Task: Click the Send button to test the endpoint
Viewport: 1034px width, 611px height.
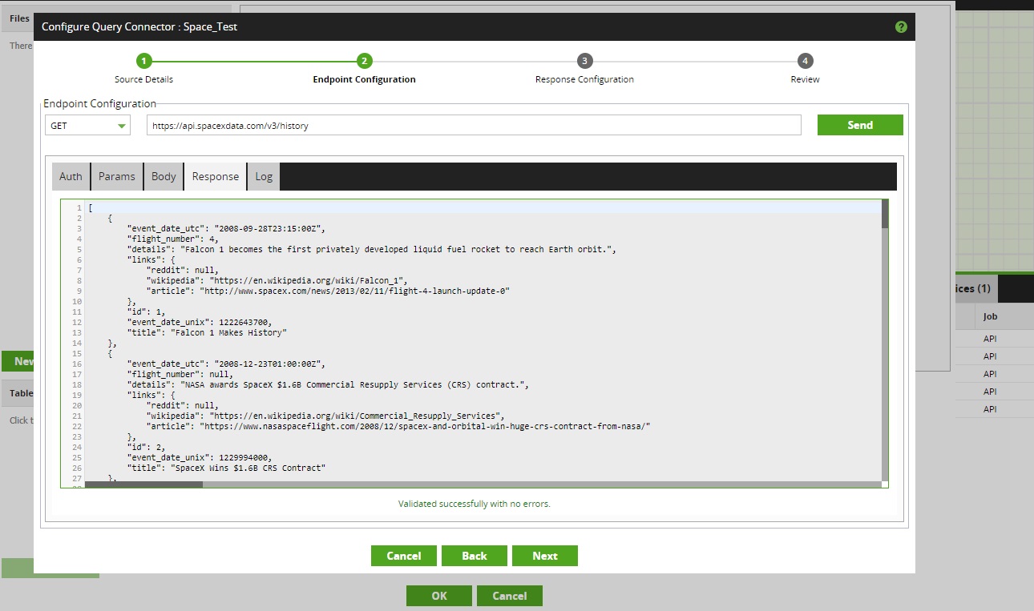Action: tap(860, 125)
